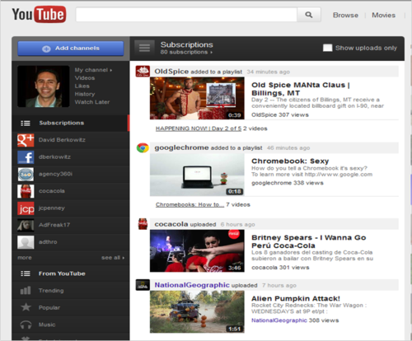The height and width of the screenshot is (341, 412).
Task: Click the Google+ icon for David Berkowitz
Action: (26, 140)
